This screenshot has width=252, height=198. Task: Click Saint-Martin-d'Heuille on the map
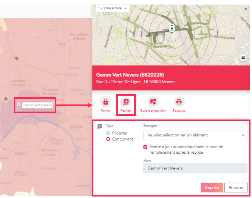tap(79, 36)
